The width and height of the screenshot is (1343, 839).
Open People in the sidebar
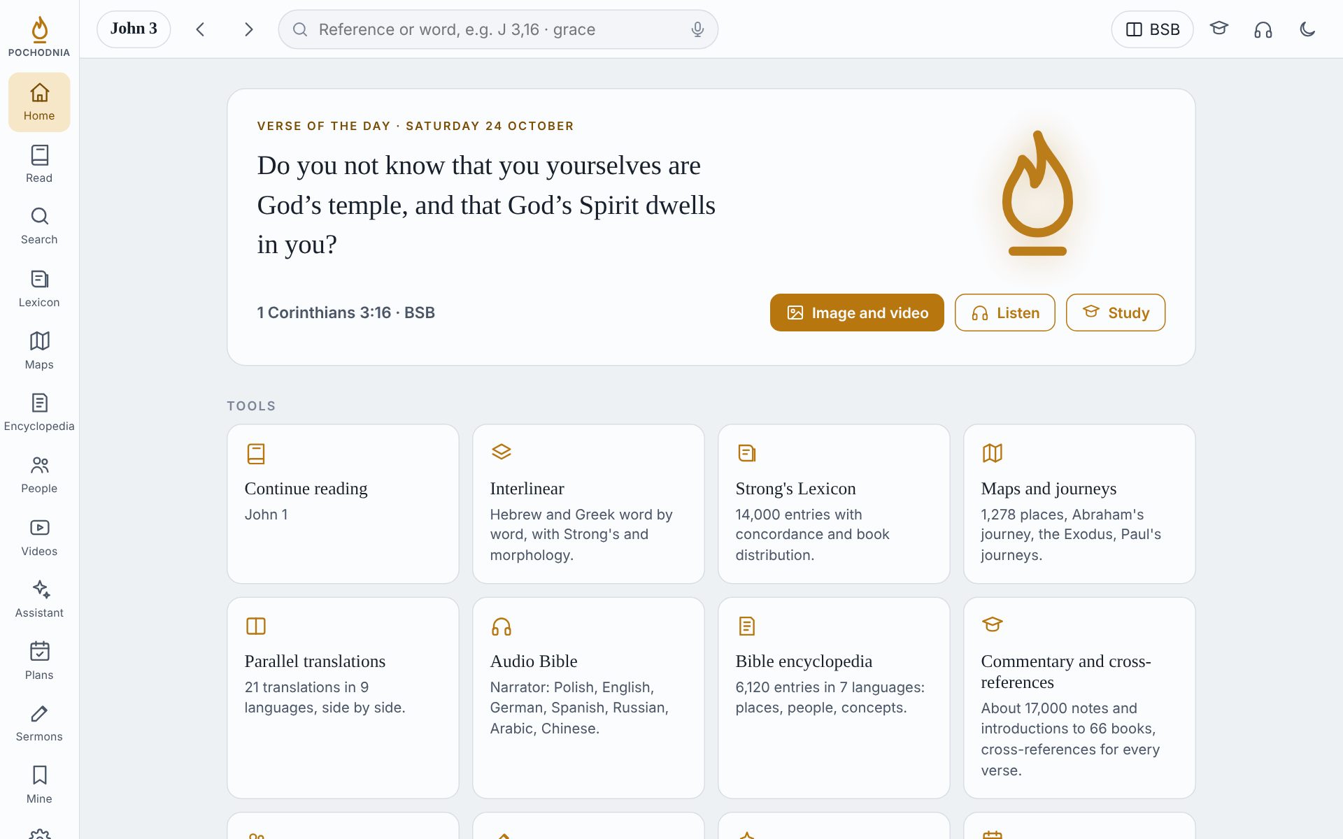point(39,475)
